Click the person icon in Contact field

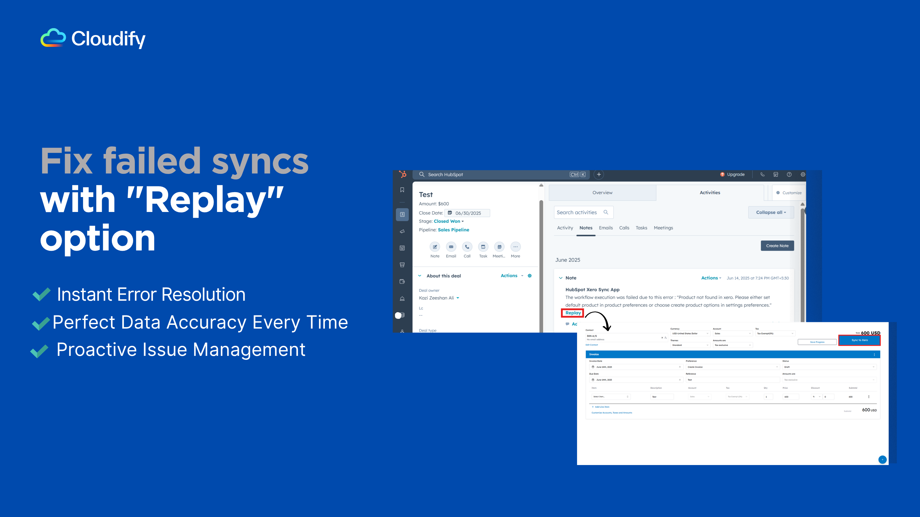665,337
